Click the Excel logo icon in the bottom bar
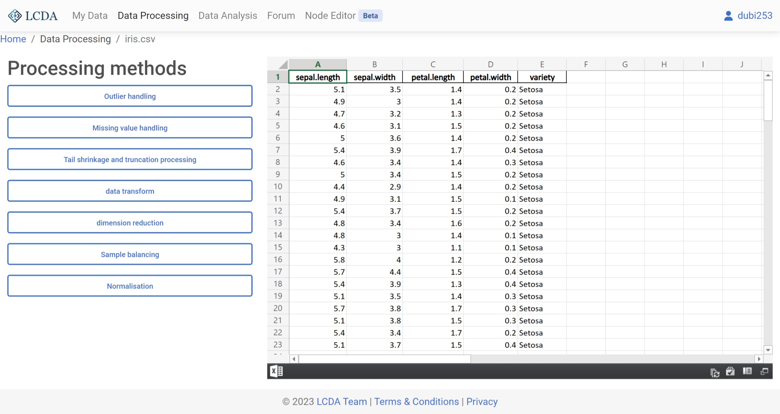 (x=276, y=371)
